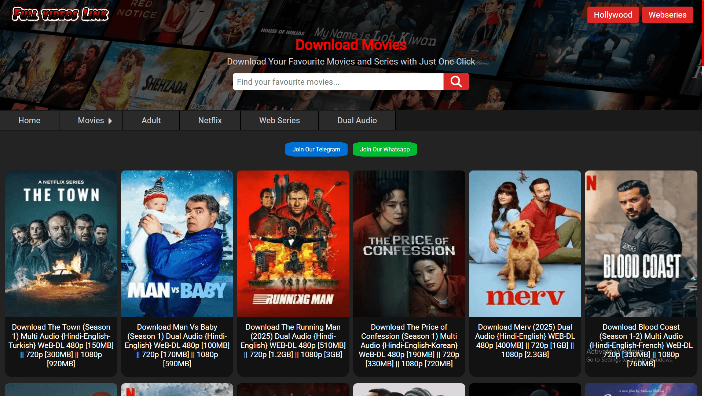Click the Webseries button
This screenshot has width=704, height=396.
coord(667,15)
